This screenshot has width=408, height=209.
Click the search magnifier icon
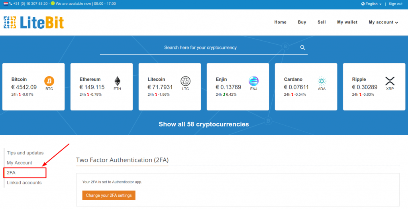[x=303, y=47]
